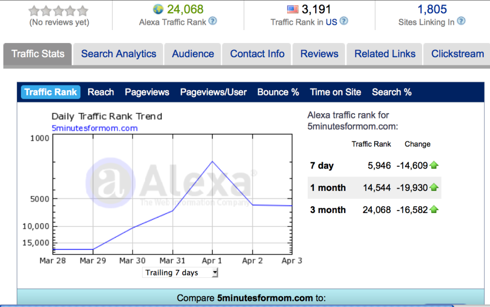This screenshot has height=307, width=490.
Task: Show the Reach chart
Action: tap(100, 92)
